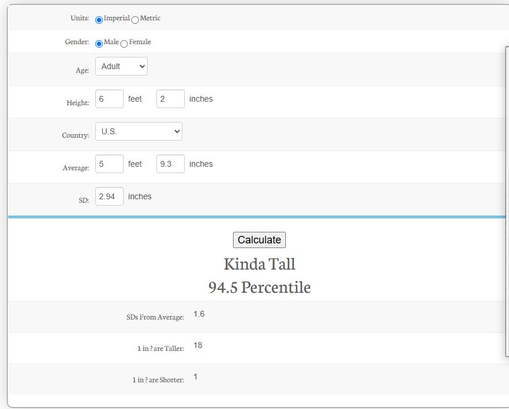This screenshot has width=509, height=409.
Task: Choose the Male gender radio button
Action: [99, 44]
